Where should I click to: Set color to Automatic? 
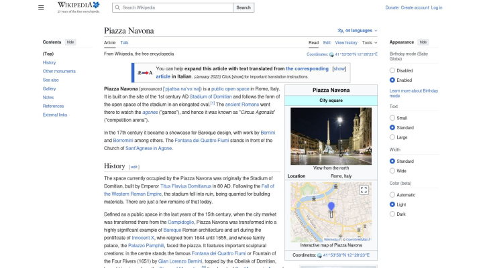click(392, 195)
